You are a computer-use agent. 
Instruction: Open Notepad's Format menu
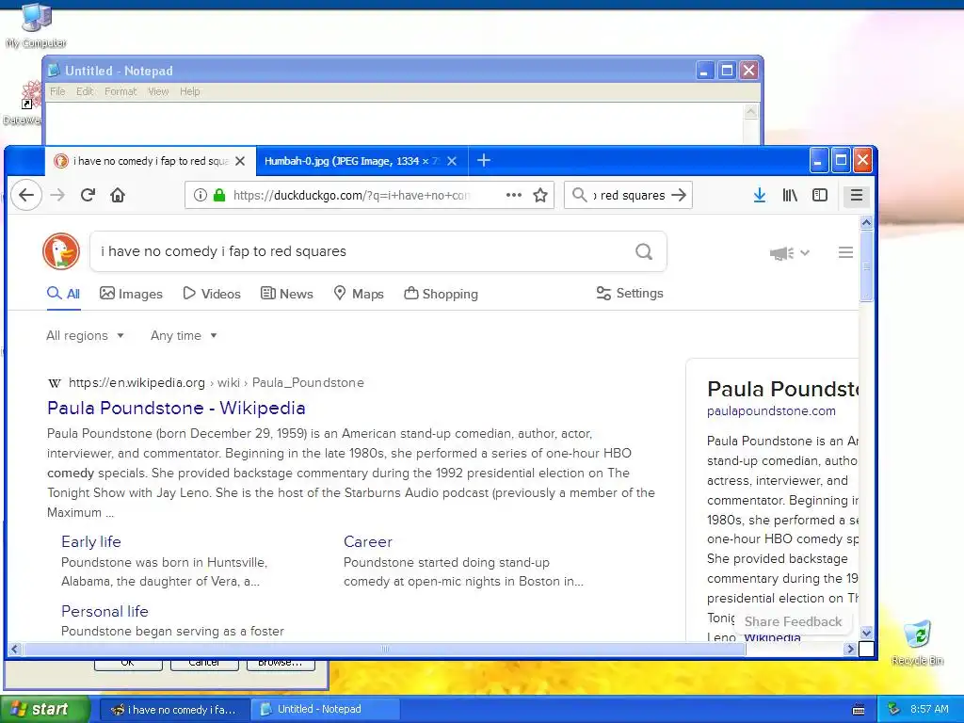(x=120, y=91)
